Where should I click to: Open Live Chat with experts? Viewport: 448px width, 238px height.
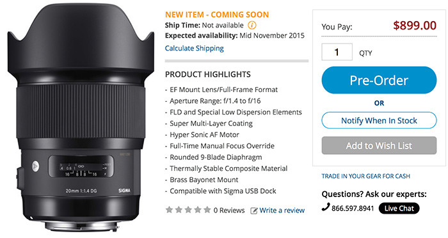tap(399, 209)
